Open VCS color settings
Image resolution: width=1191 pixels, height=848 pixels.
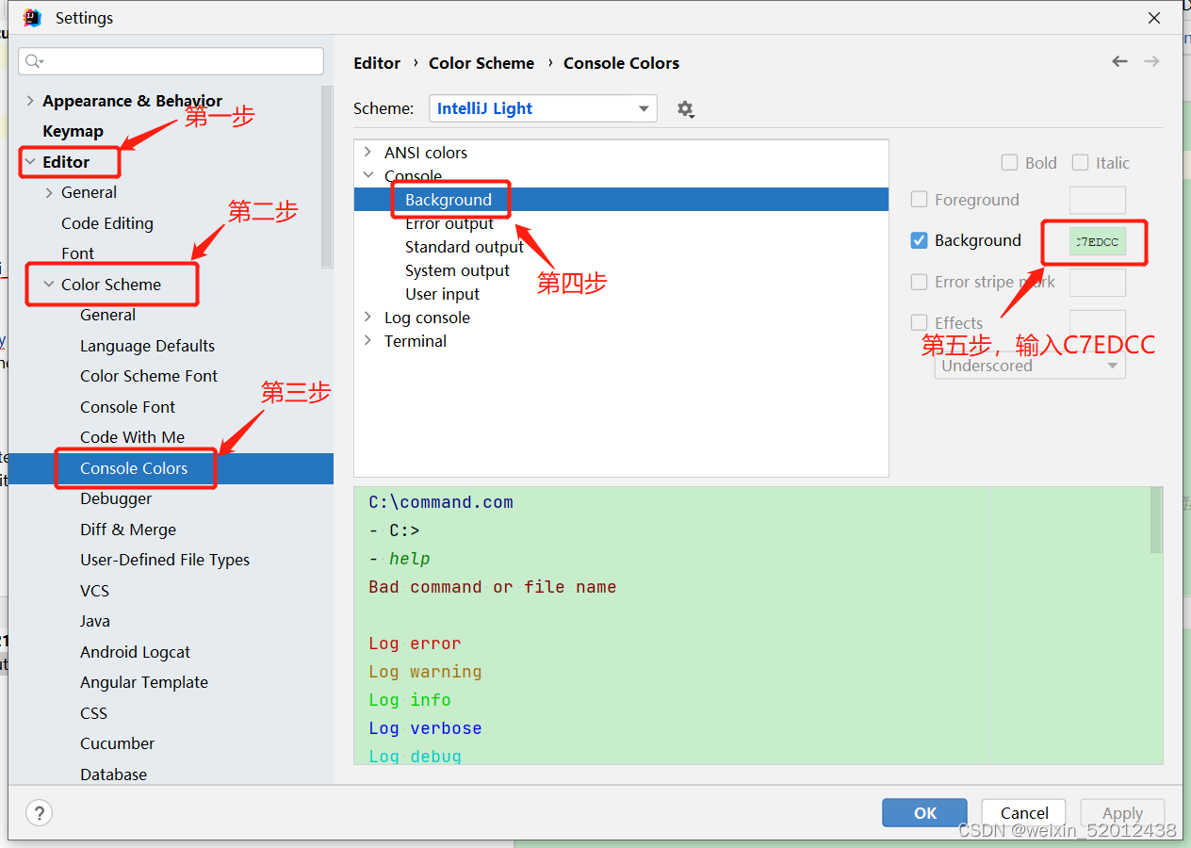click(x=94, y=591)
